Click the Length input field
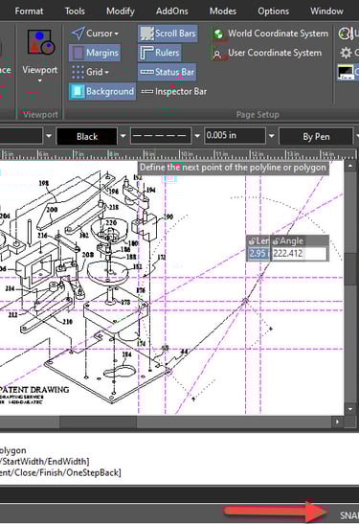359x524 pixels. tap(258, 253)
